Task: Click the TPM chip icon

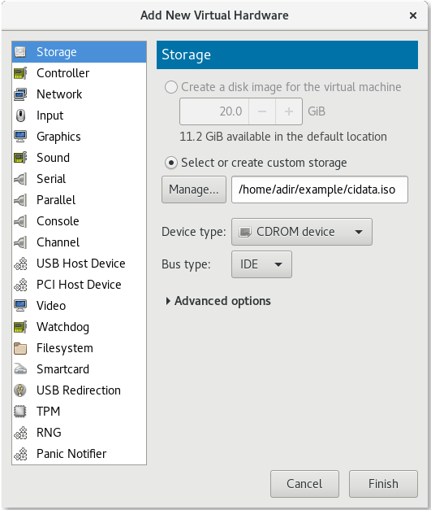Action: coord(20,411)
